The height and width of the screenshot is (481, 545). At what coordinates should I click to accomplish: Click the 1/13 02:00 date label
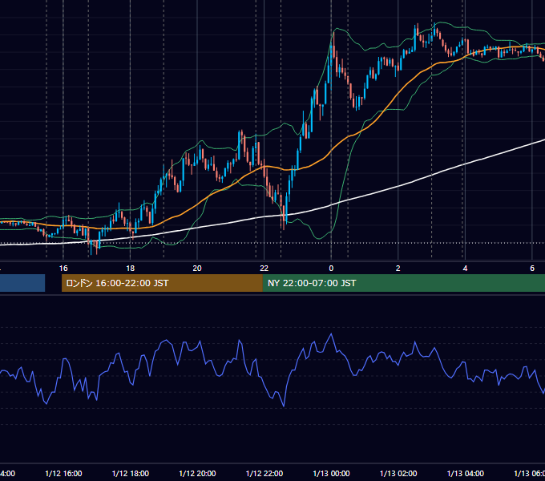click(x=398, y=473)
